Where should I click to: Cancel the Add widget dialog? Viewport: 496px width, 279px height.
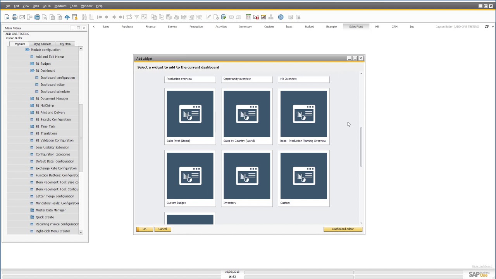pos(162,229)
